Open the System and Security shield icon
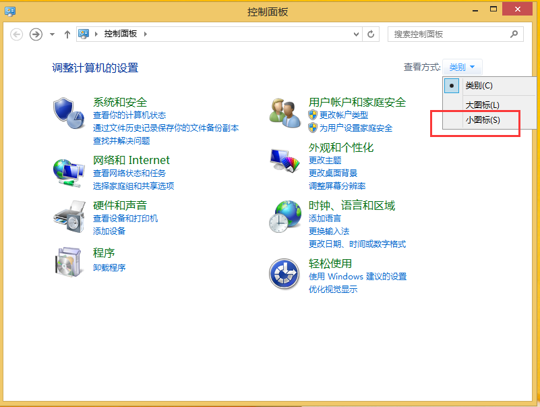This screenshot has width=540, height=407. pos(69,113)
